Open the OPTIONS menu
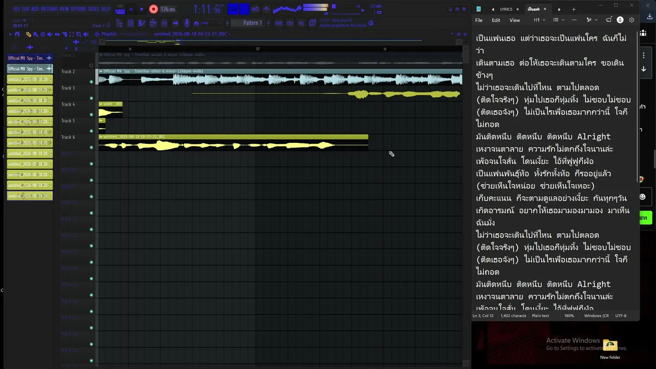The height and width of the screenshot is (369, 656). point(78,9)
